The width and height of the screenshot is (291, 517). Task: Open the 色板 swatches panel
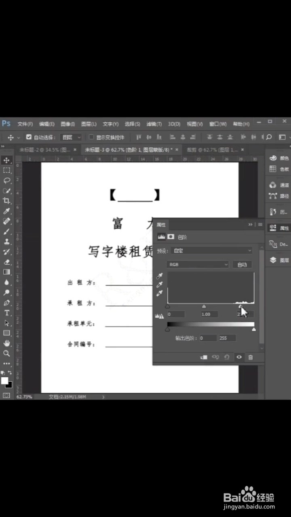279,169
